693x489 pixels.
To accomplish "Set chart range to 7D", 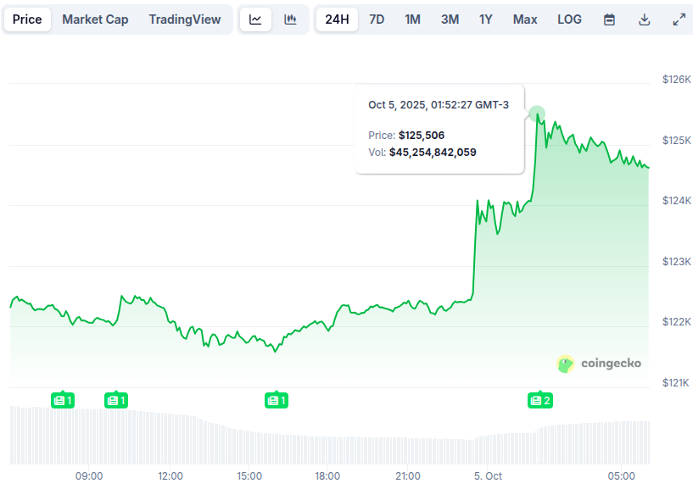I will (377, 19).
